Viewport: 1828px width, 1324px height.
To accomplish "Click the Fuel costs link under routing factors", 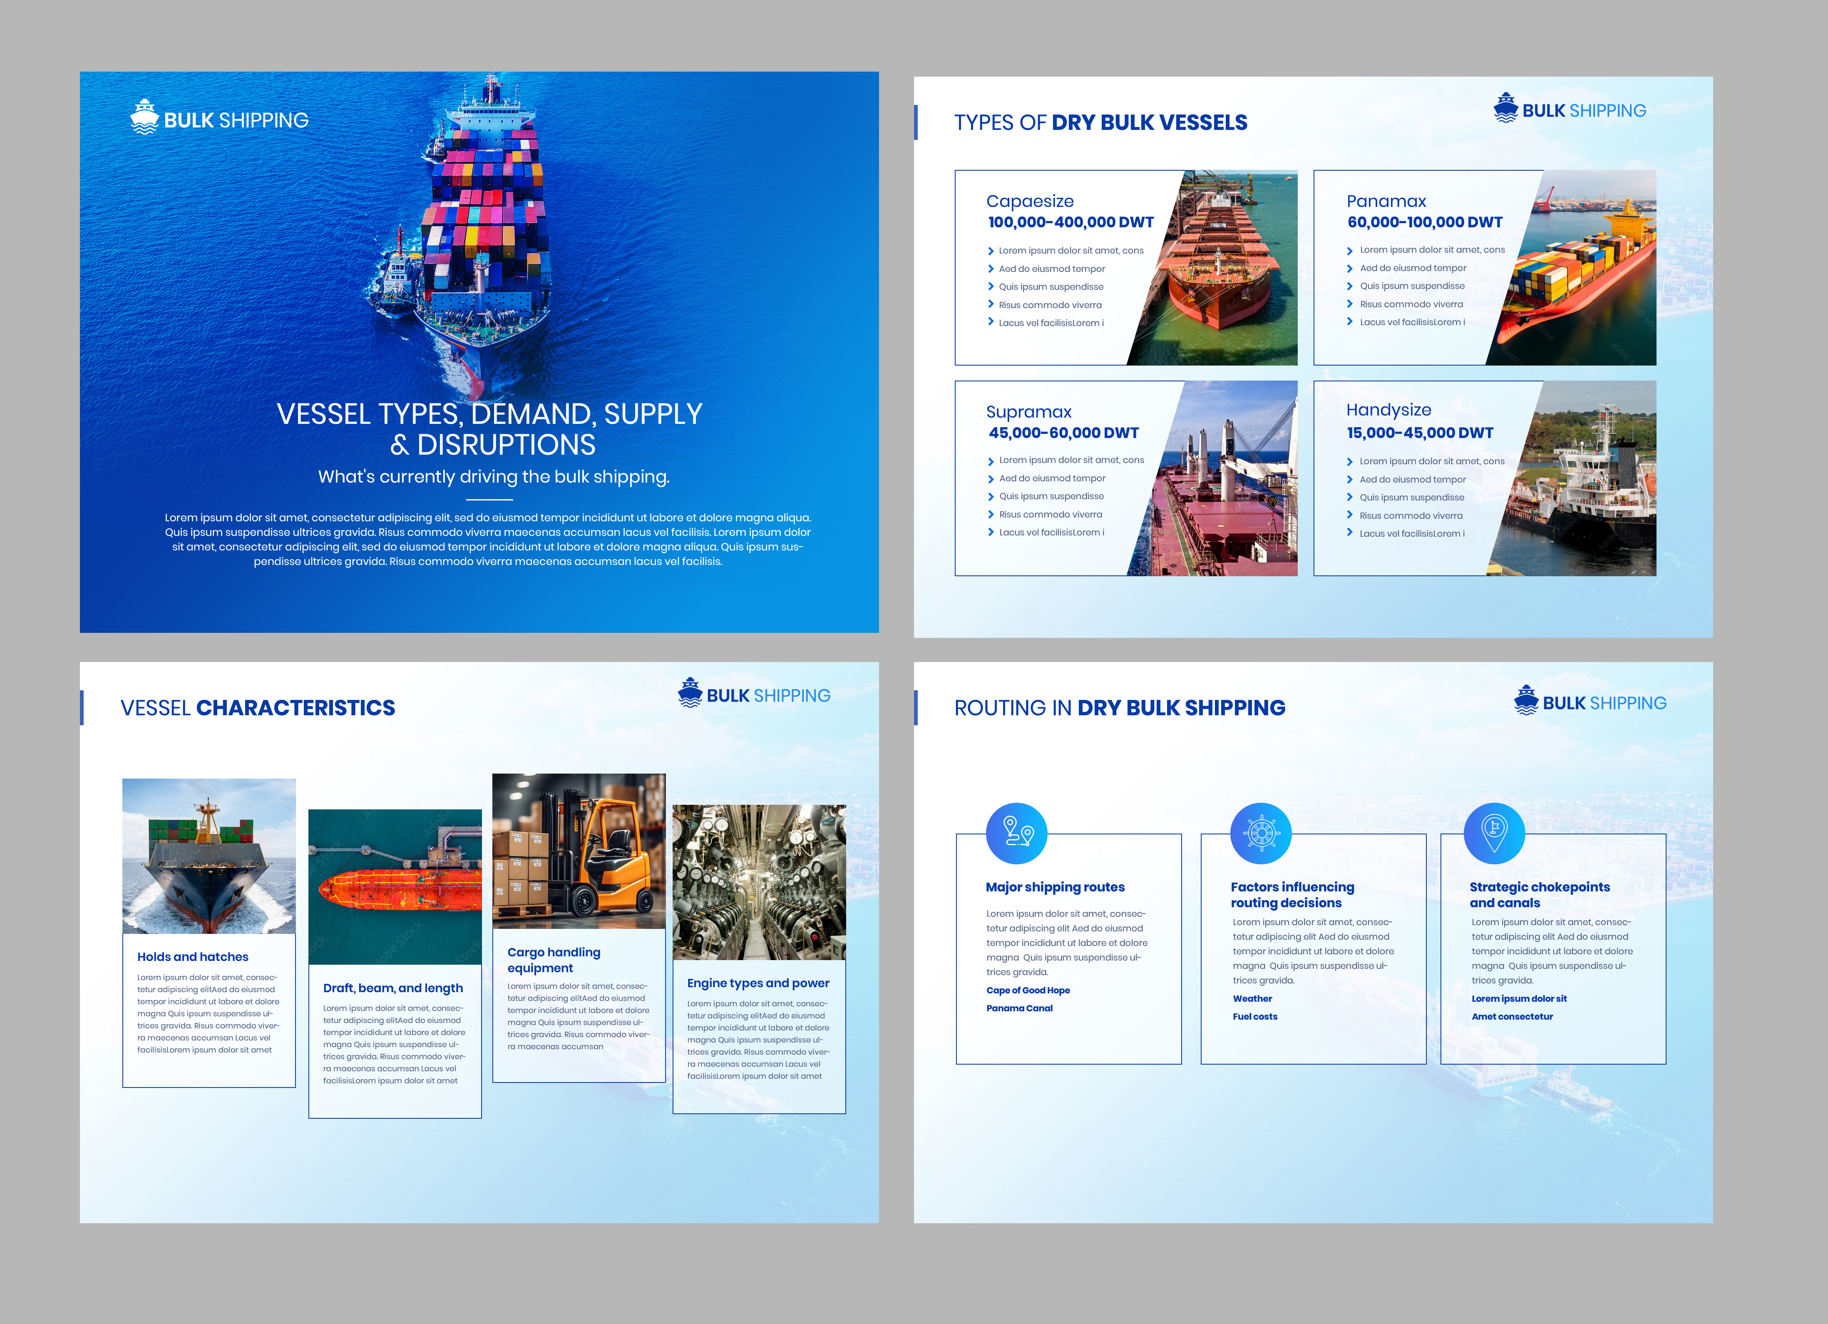I will pyautogui.click(x=1254, y=1016).
